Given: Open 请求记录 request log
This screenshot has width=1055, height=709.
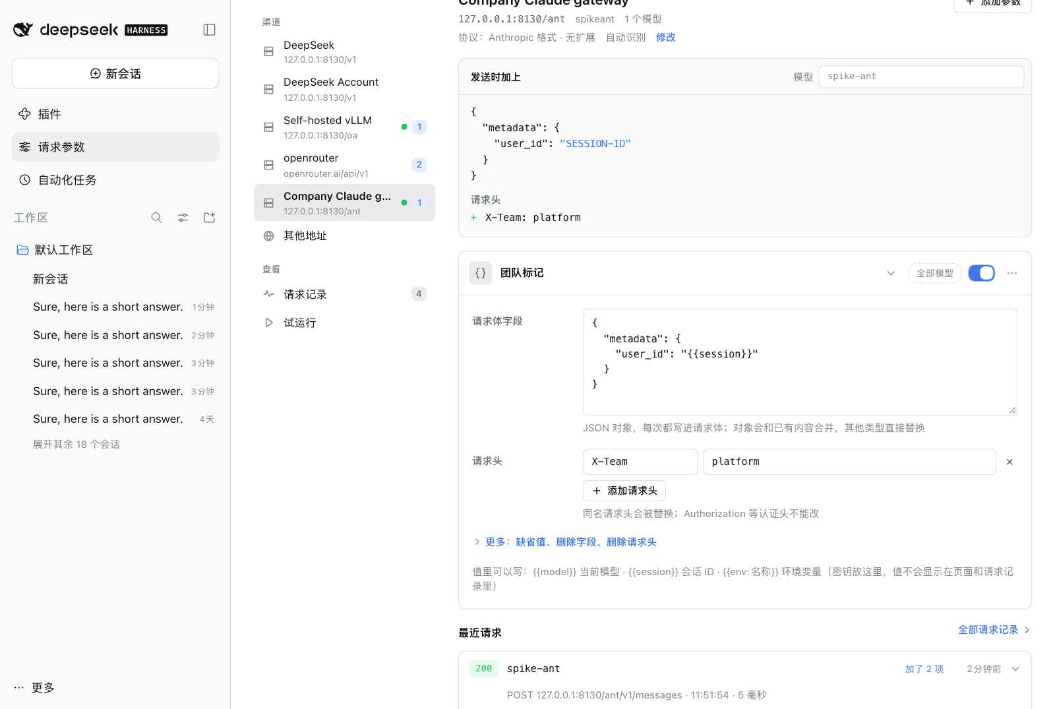Looking at the screenshot, I should [x=344, y=294].
